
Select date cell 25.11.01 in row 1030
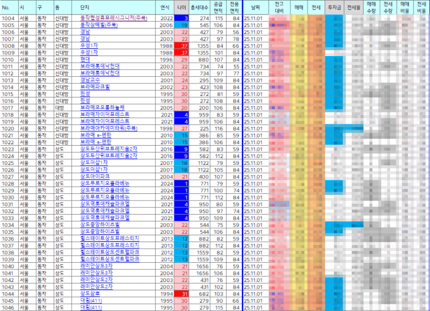[256, 197]
